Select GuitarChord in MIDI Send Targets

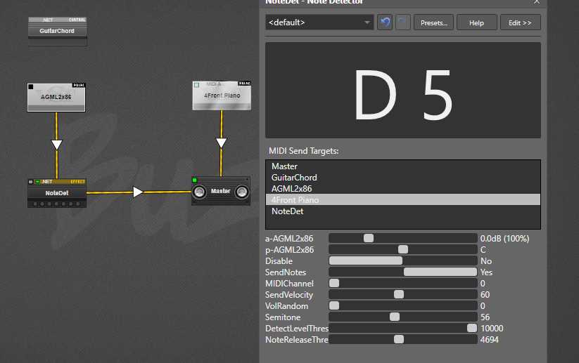click(x=294, y=178)
